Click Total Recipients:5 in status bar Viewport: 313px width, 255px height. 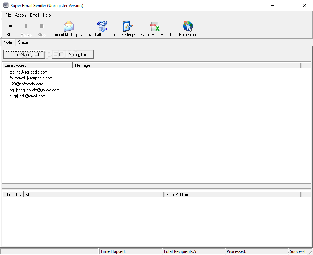pos(194,251)
